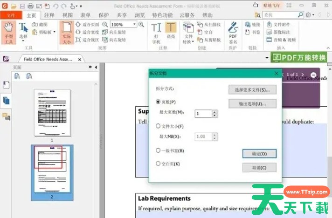Click the Redo arrow in quick access toolbar
The height and width of the screenshot is (218, 332).
tap(64, 6)
